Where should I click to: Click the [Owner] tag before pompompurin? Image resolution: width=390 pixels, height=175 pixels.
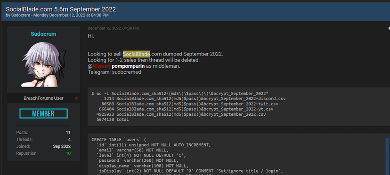pos(101,66)
